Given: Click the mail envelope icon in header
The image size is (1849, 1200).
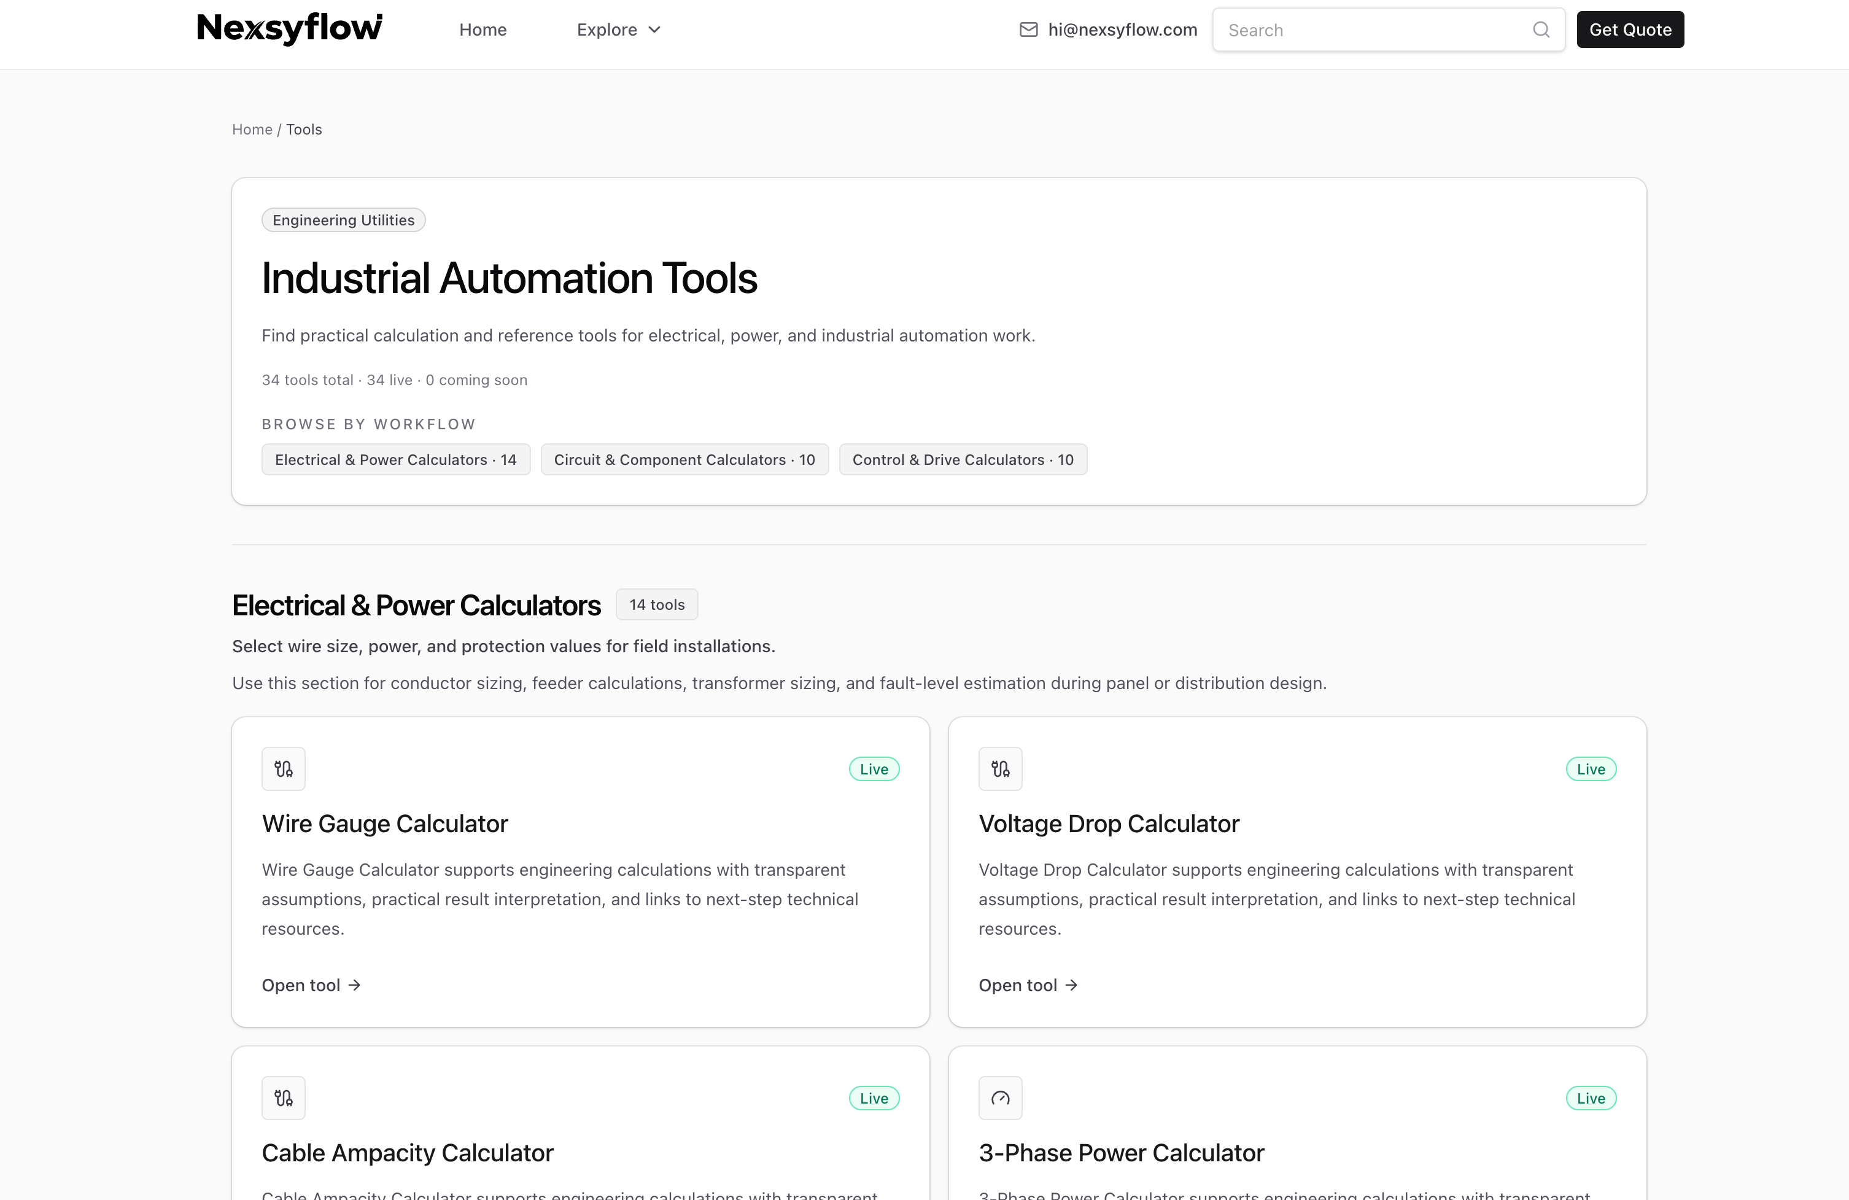Looking at the screenshot, I should pos(1028,29).
